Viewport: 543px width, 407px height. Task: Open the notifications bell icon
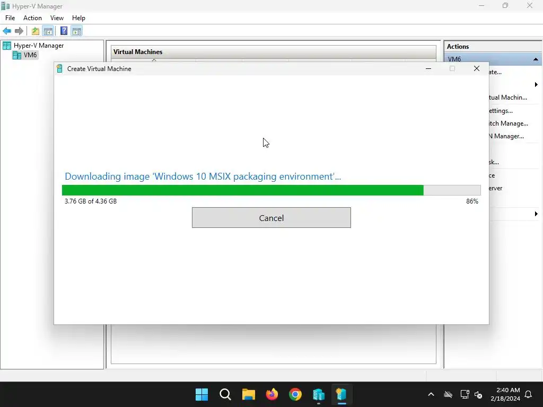click(x=529, y=394)
